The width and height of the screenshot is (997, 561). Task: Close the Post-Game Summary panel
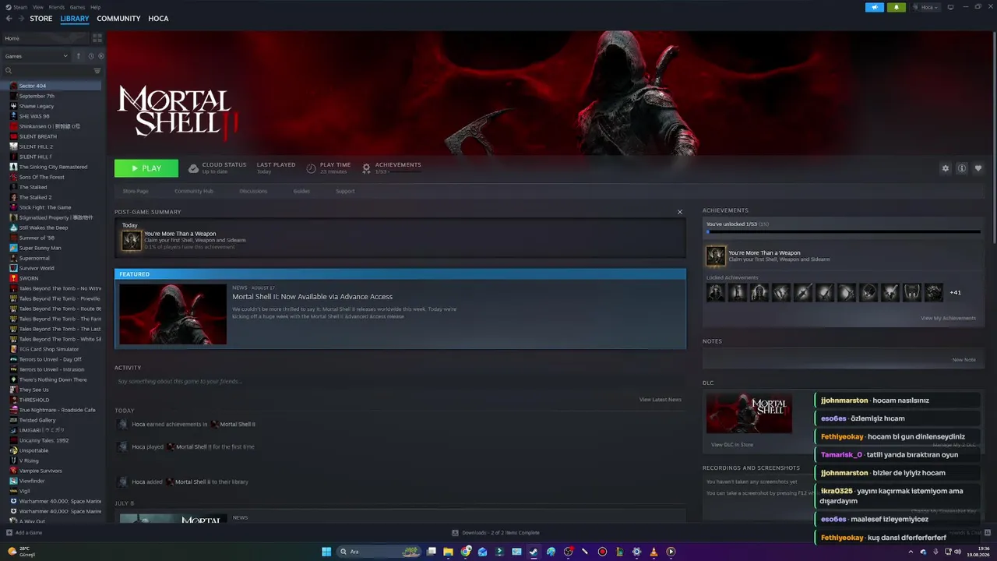click(x=680, y=212)
